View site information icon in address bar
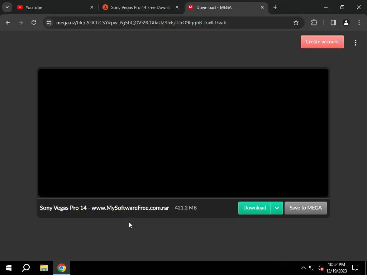The image size is (367, 275). pyautogui.click(x=49, y=23)
